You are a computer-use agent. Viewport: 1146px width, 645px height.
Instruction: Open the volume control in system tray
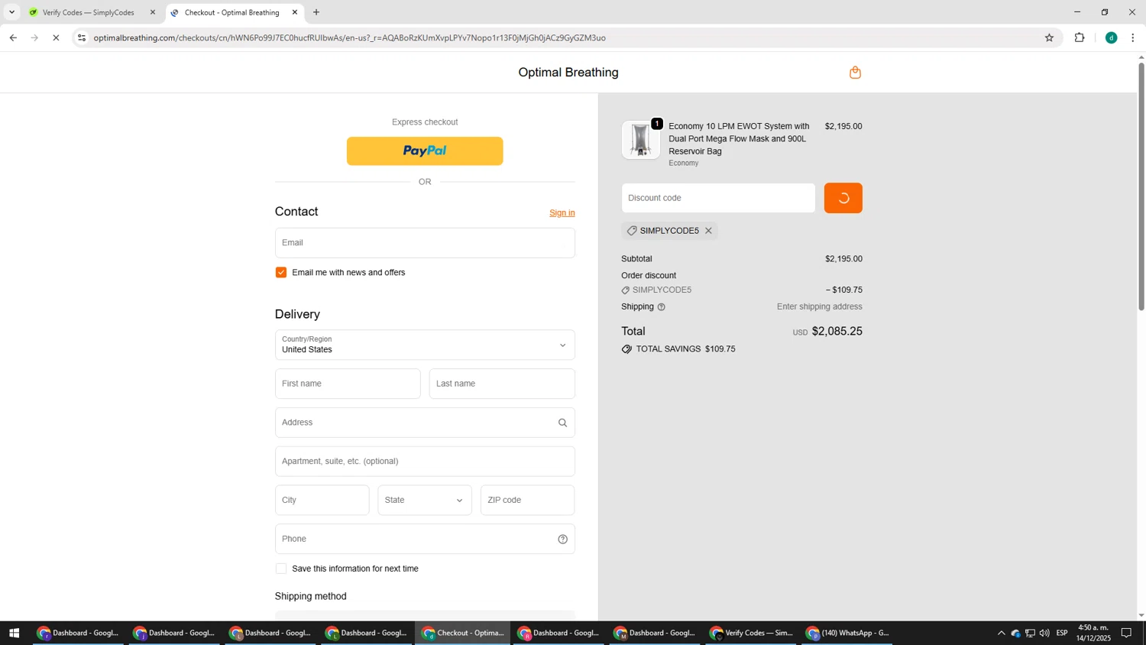click(x=1044, y=633)
